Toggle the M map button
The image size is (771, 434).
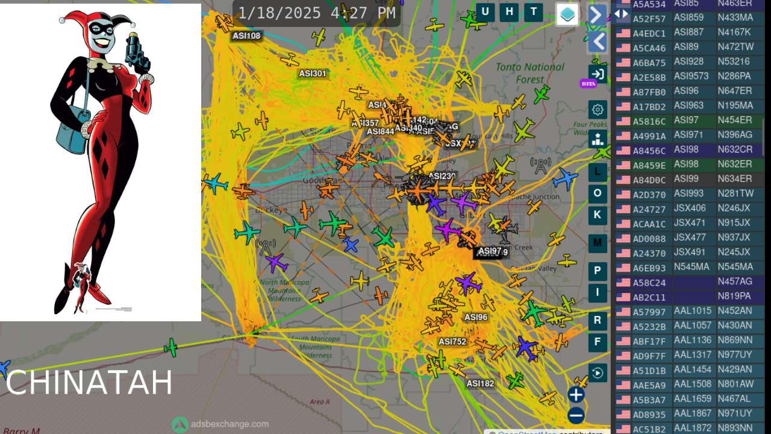[x=598, y=243]
